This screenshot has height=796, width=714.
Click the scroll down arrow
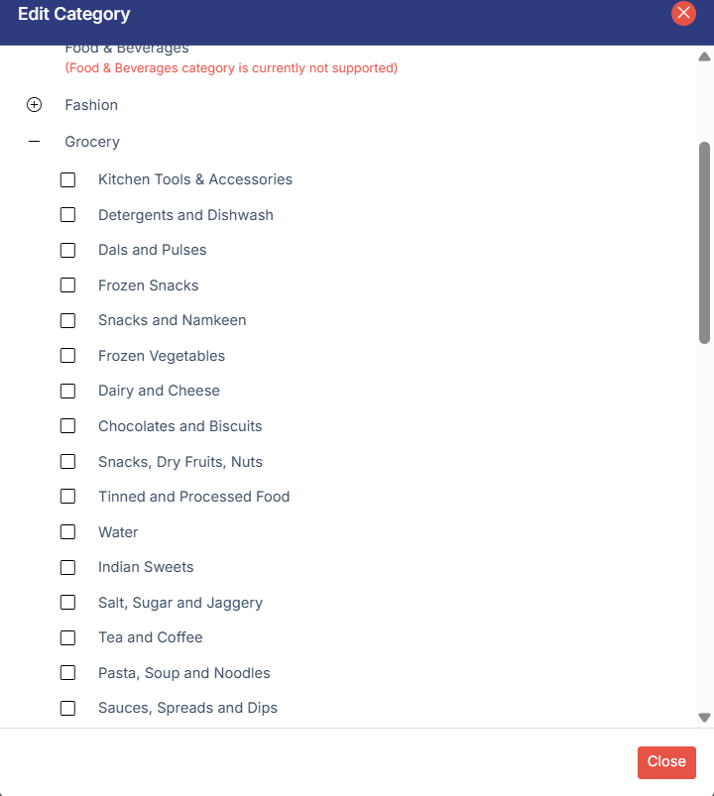705,718
